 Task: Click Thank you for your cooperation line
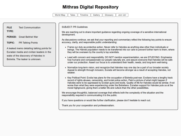coord(88,105)
